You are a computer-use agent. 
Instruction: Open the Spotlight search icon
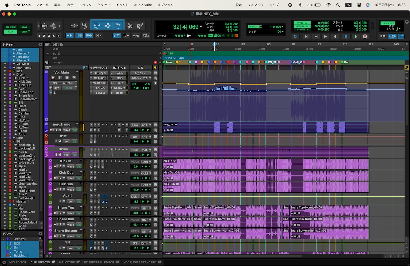click(338, 5)
